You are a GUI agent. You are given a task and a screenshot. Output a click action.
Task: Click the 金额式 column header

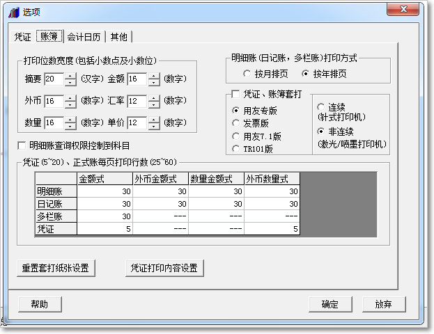(x=105, y=179)
